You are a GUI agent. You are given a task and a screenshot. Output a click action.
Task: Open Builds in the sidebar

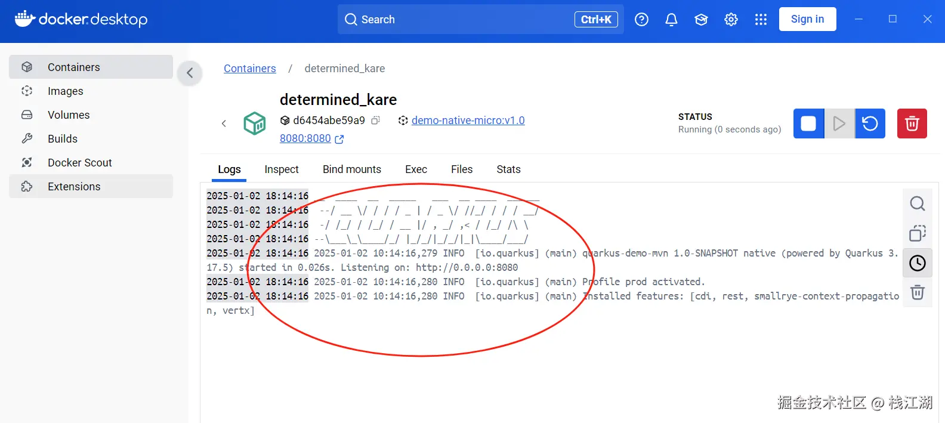pyautogui.click(x=91, y=138)
